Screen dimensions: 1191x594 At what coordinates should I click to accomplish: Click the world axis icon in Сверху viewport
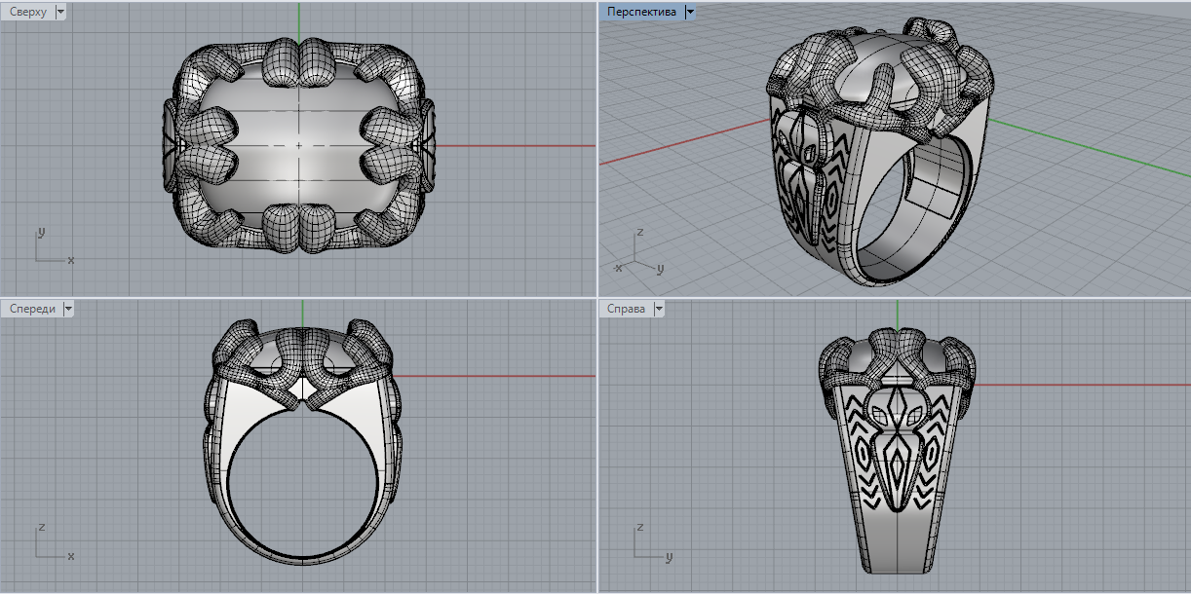[x=49, y=249]
